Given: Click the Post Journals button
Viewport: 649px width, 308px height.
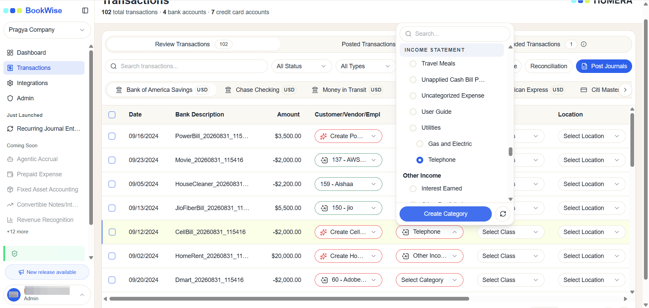Looking at the screenshot, I should click(604, 66).
